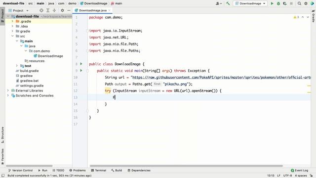Click Project panel horizontal scrollbar

point(29,166)
